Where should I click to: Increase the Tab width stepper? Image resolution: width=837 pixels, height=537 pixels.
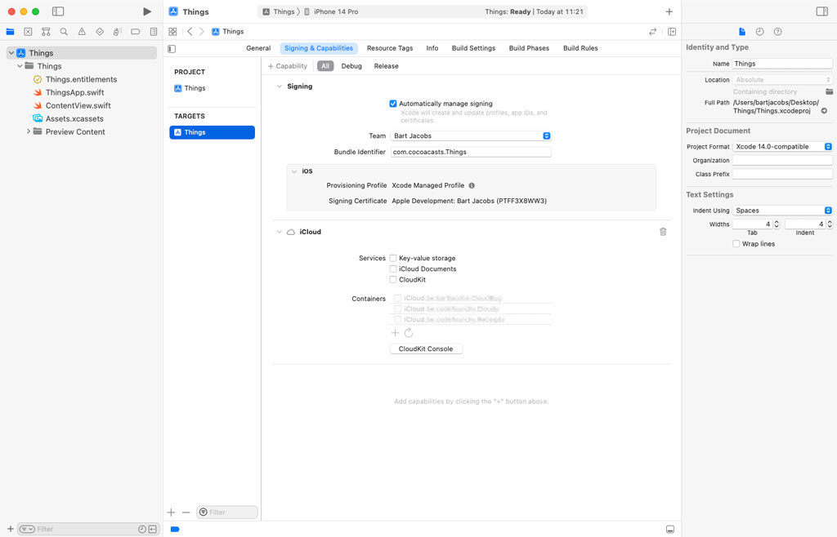tap(777, 222)
